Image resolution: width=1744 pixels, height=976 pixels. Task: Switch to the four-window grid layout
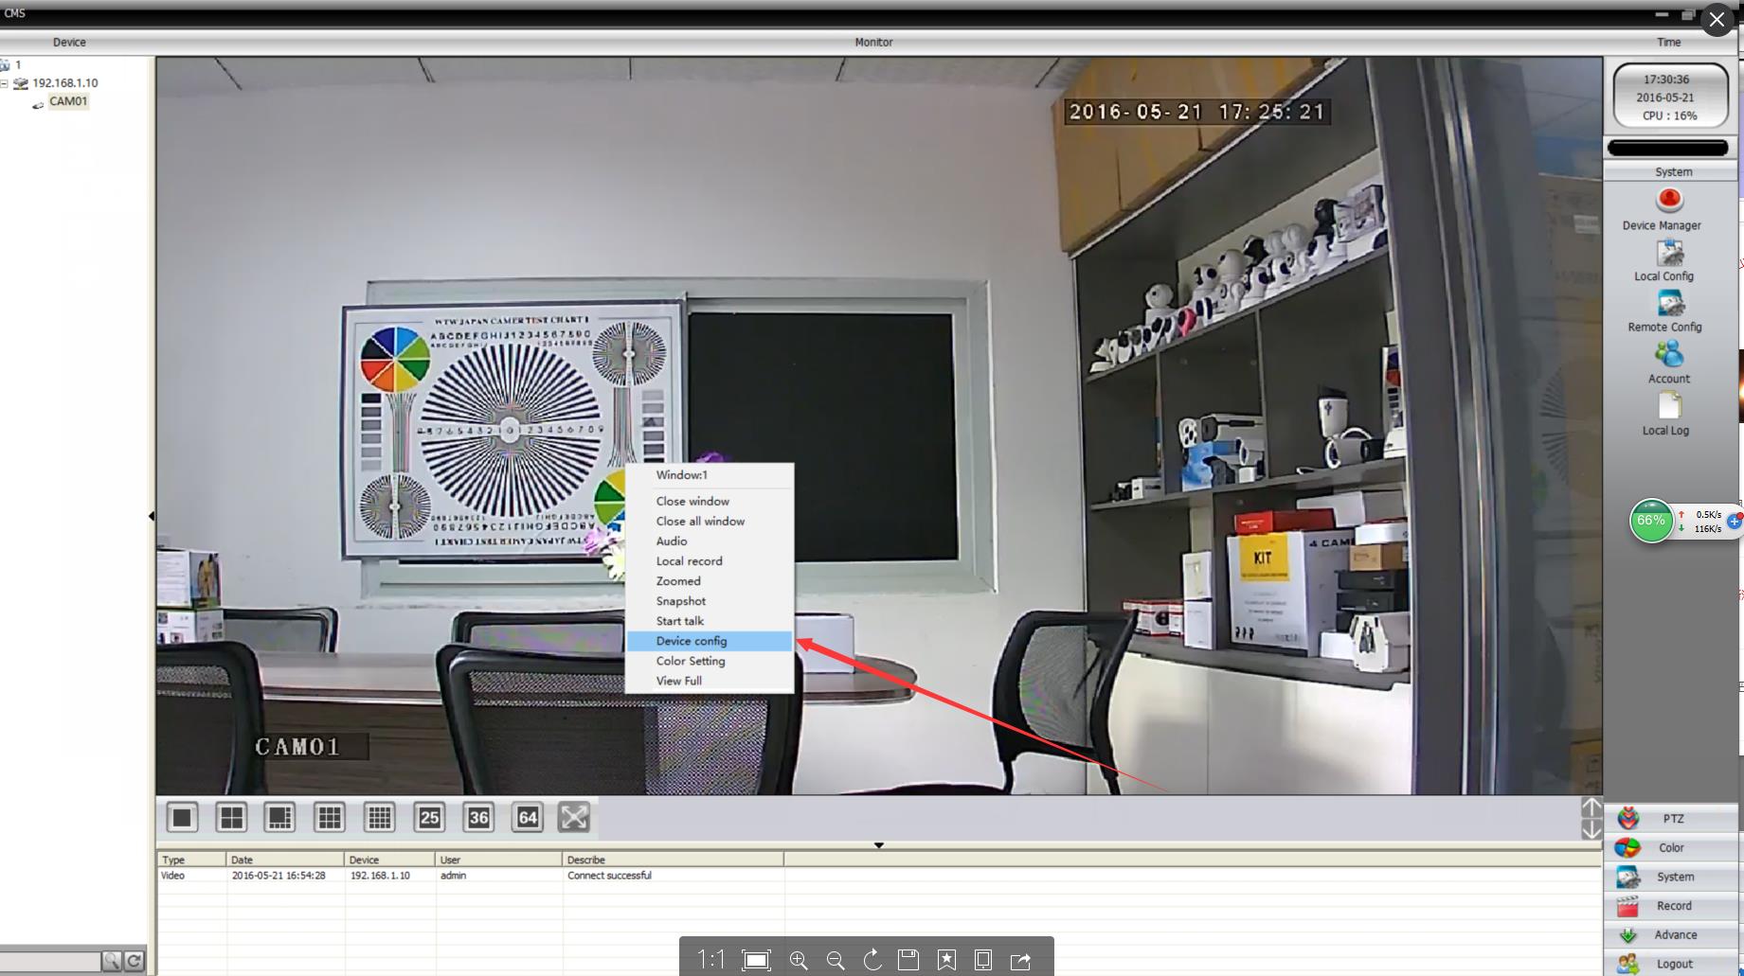click(x=231, y=818)
